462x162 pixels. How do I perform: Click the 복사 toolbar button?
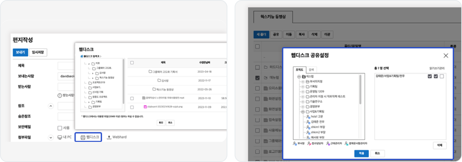click(x=301, y=35)
